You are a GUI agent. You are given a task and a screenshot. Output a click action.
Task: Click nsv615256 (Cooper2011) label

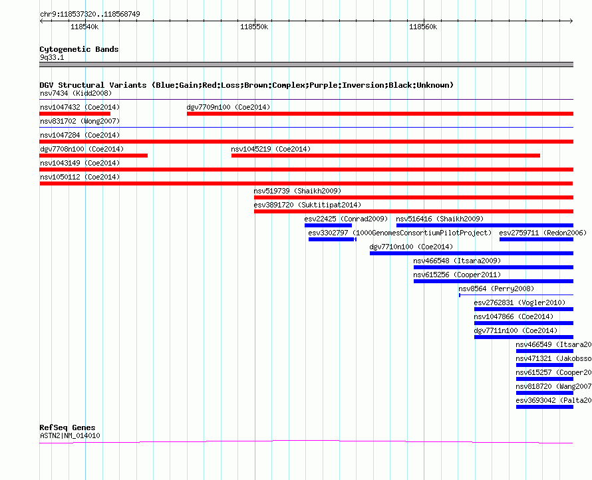[457, 275]
